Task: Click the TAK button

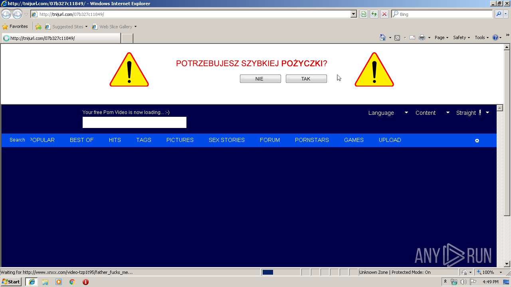Action: [x=306, y=79]
